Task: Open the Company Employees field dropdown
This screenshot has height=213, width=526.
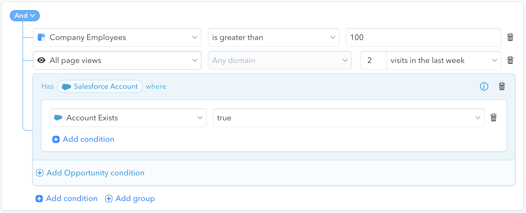Action: (117, 37)
